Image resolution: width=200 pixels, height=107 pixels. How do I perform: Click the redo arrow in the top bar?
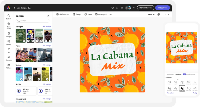click(117, 8)
